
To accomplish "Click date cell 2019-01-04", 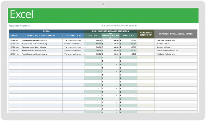I will [x=14, y=51].
